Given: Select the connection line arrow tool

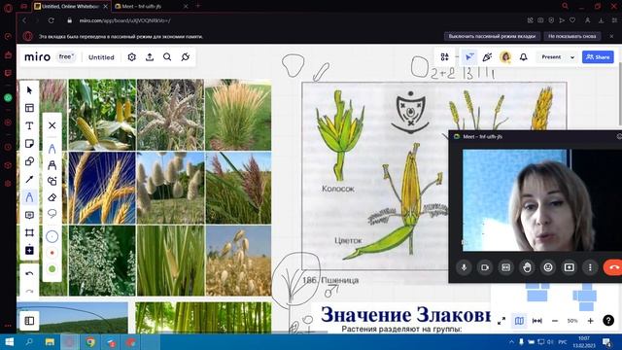Looking at the screenshot, I should tap(29, 179).
